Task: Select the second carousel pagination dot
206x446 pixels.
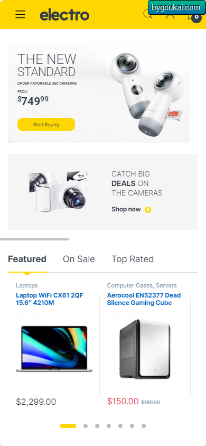Action: pos(86,426)
